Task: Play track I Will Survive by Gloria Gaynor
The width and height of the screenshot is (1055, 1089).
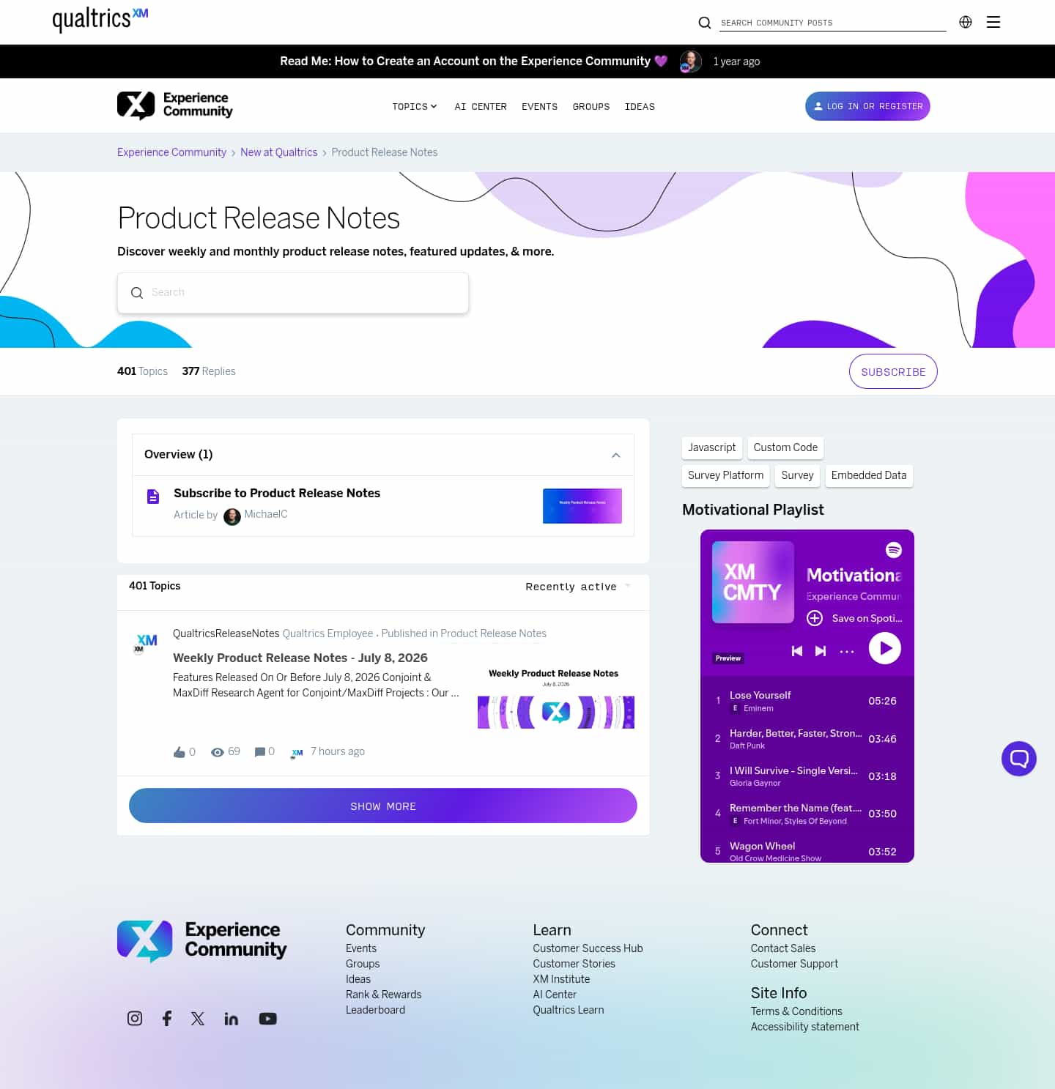Action: click(x=807, y=776)
